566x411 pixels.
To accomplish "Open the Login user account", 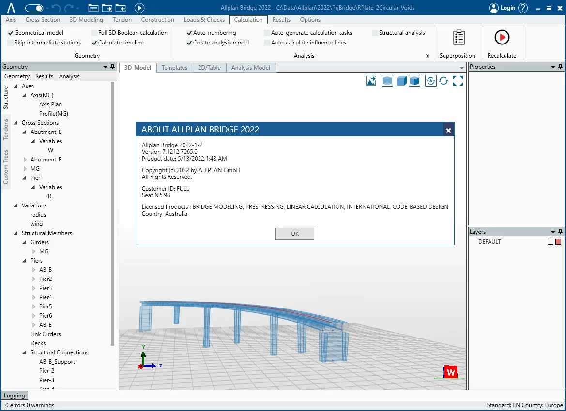I will click(x=502, y=8).
